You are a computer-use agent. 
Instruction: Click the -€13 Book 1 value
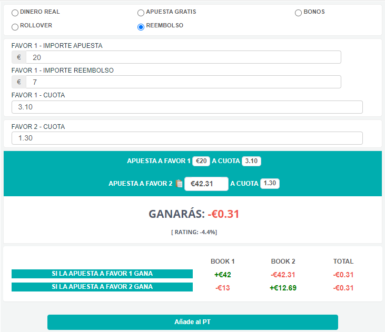click(x=223, y=288)
